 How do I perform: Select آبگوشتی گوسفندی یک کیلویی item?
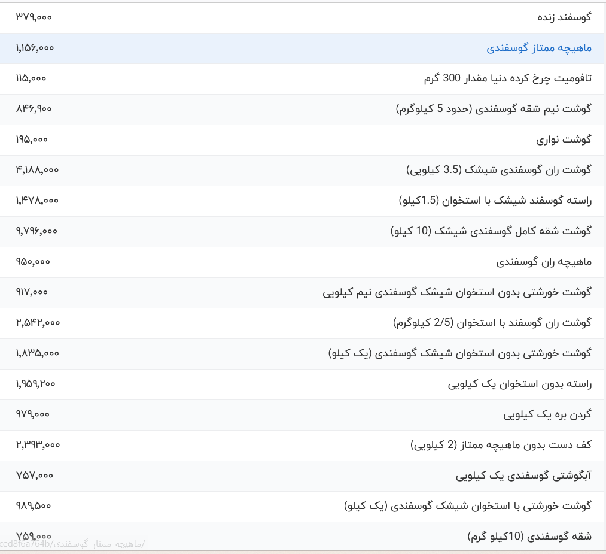point(523,476)
